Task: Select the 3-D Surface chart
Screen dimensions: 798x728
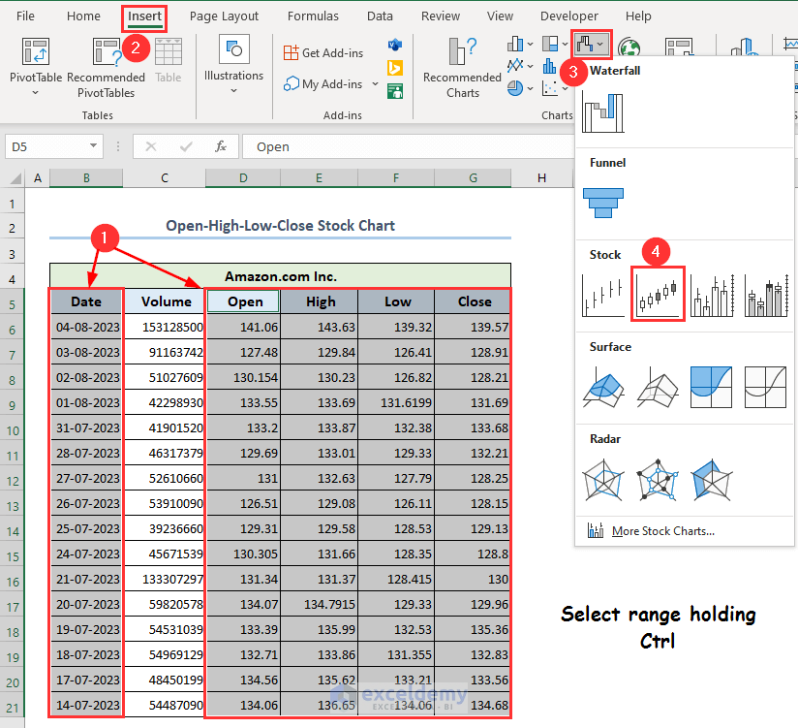Action: [x=603, y=387]
